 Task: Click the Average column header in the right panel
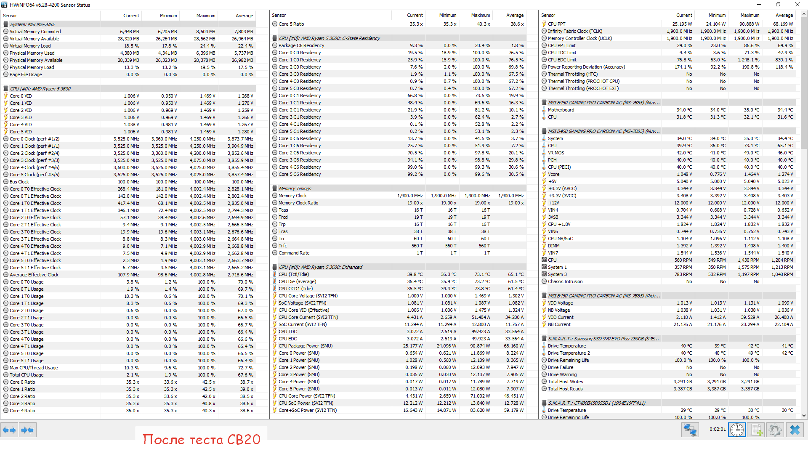tap(779, 15)
